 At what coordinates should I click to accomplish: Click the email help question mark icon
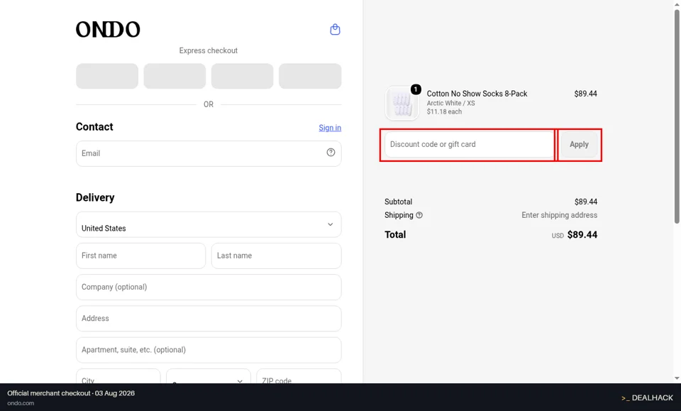(x=331, y=152)
